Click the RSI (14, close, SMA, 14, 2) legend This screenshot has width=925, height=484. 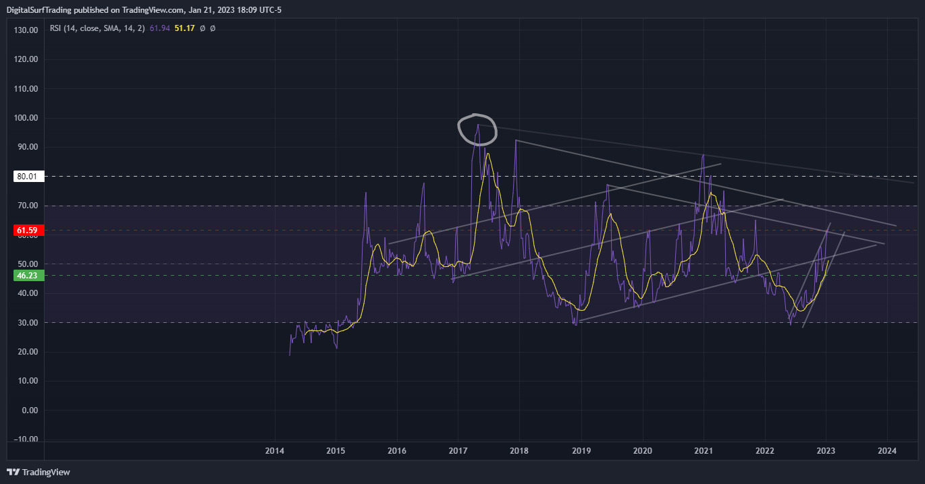point(99,28)
